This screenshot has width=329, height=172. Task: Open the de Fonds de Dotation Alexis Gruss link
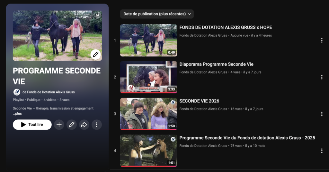tap(49, 92)
